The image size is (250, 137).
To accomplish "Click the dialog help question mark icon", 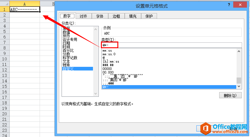I will pyautogui.click(x=229, y=5).
